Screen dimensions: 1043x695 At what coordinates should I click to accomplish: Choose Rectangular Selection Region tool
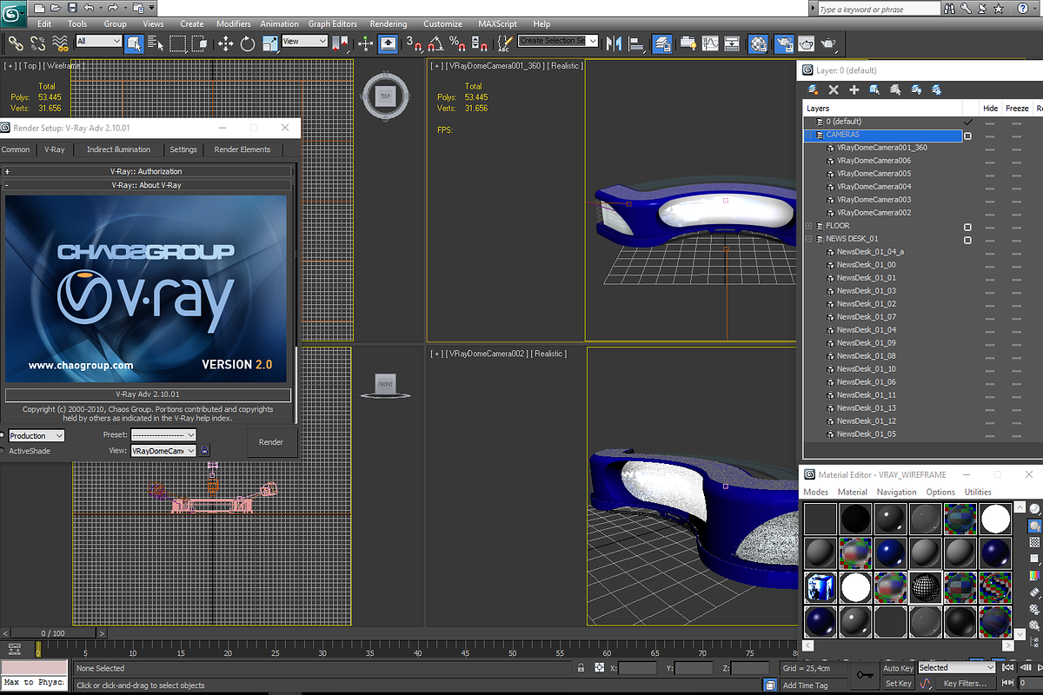click(x=178, y=43)
